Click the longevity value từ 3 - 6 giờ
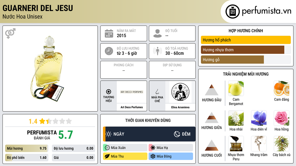Image resolution: width=296 pixels, height=166 pixels. tap(127, 53)
